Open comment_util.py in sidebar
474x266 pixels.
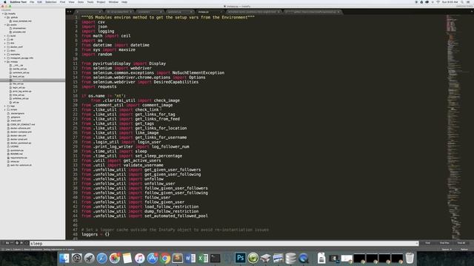21,72
